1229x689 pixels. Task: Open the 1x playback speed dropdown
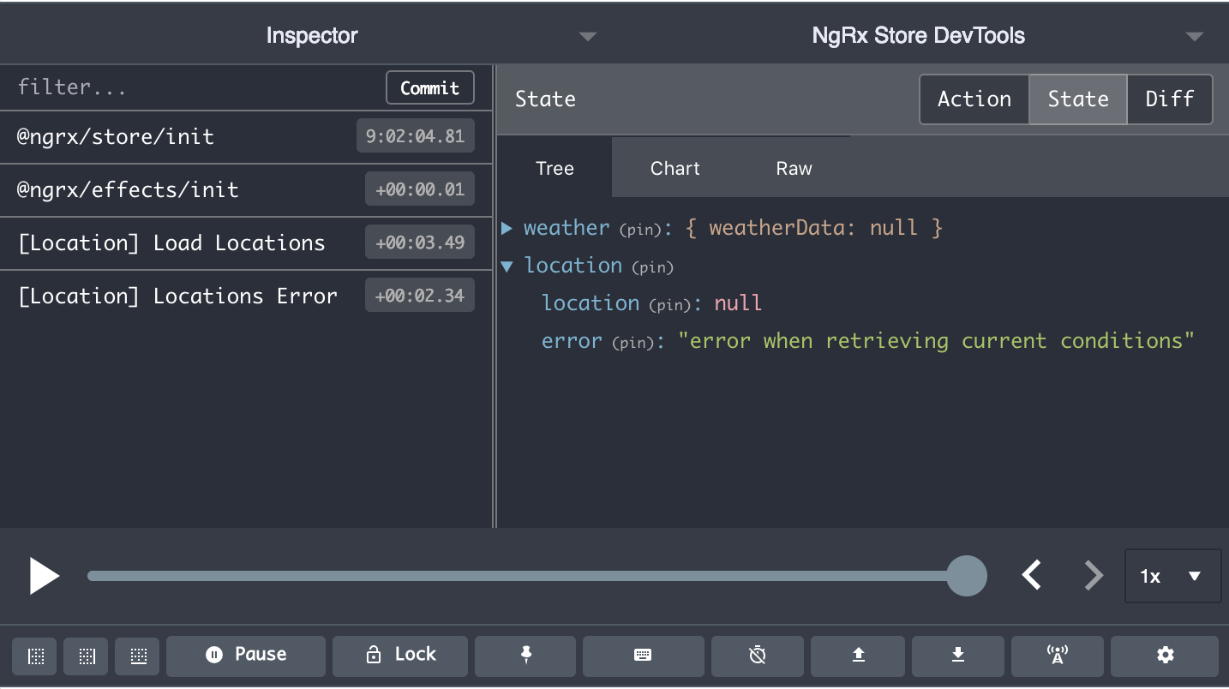[x=1172, y=577]
